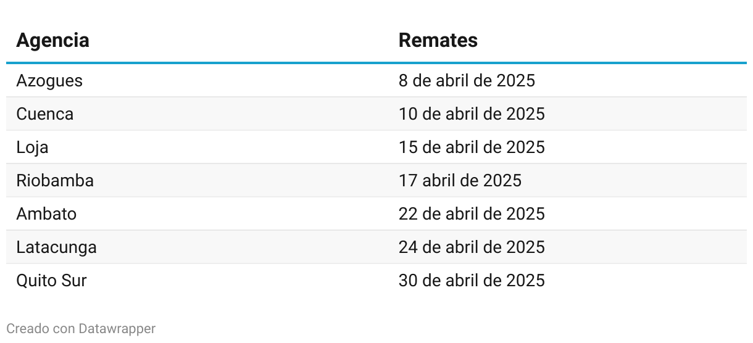Select the Ambato agency cell
Viewport: 753px width, 343px height.
[47, 214]
